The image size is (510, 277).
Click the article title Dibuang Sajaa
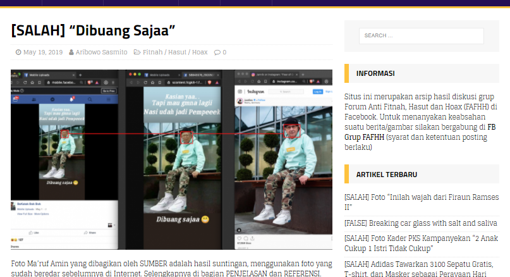click(x=93, y=30)
